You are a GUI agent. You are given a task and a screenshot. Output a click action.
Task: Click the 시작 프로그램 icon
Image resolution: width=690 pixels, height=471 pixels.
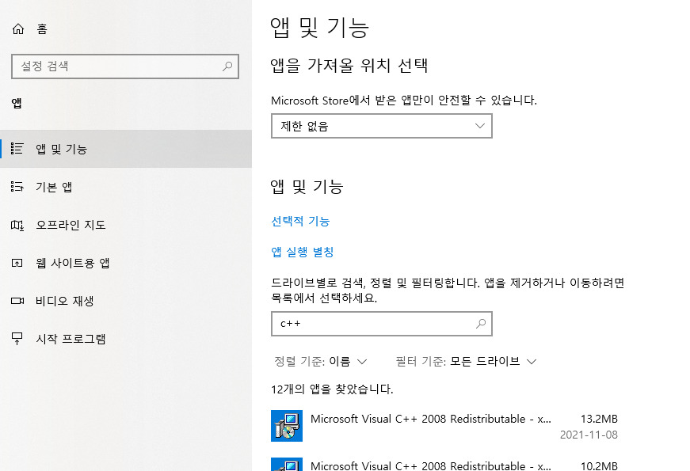click(17, 339)
